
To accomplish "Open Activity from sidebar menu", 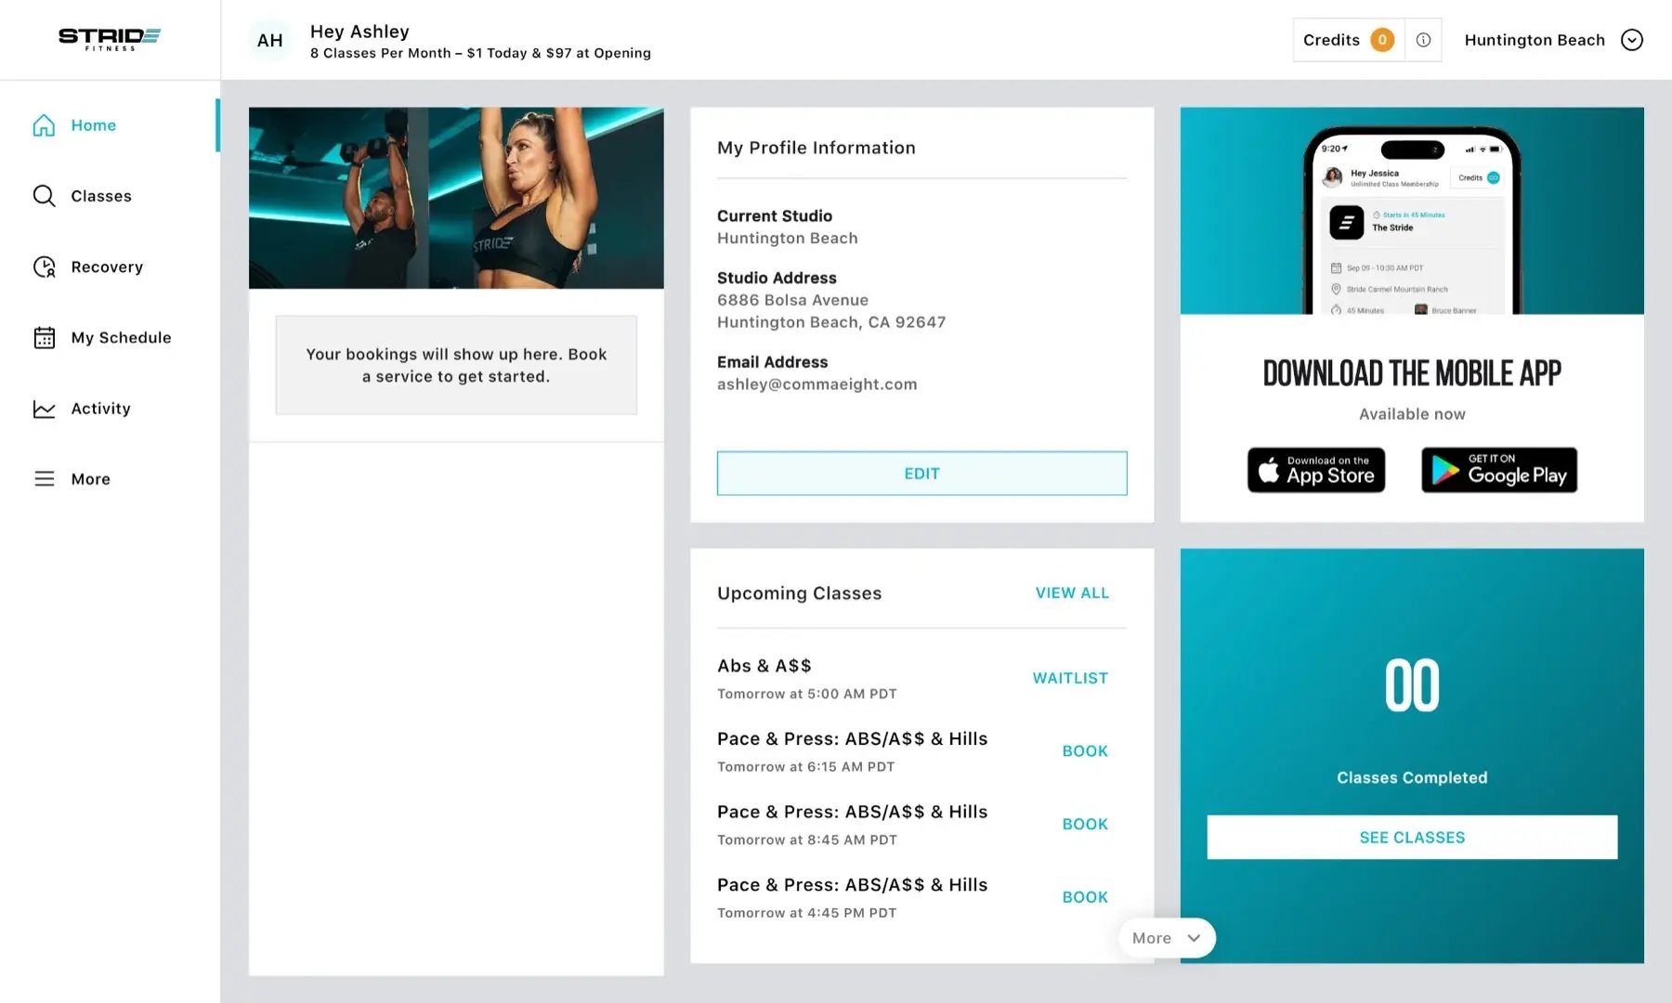I will pos(100,409).
